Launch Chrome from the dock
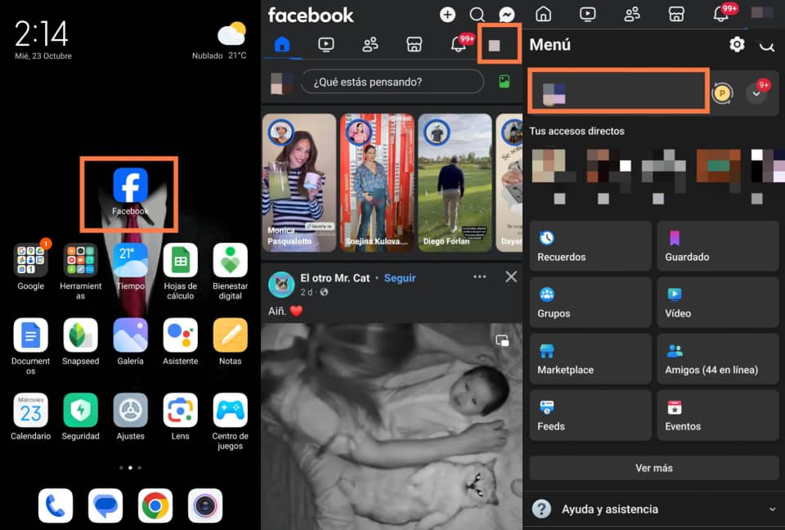The width and height of the screenshot is (785, 530). pos(155,506)
